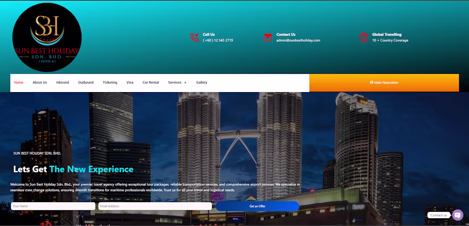
Task: Open the About Us page
Action: tap(40, 83)
